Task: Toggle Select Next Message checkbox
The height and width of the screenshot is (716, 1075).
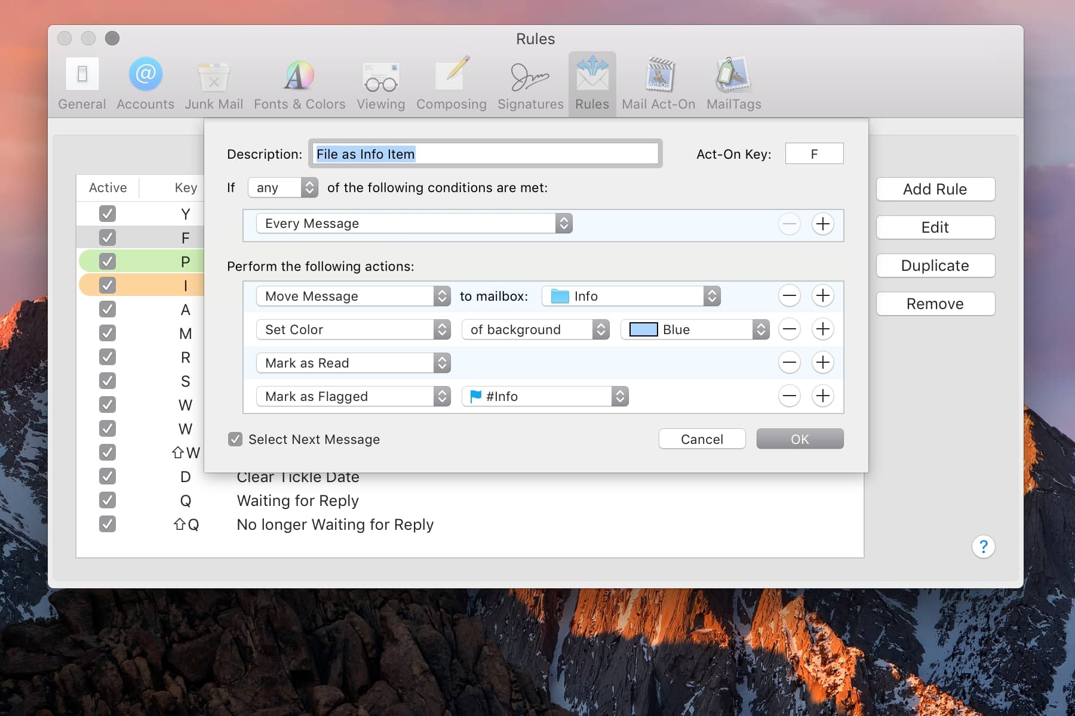Action: [235, 440]
